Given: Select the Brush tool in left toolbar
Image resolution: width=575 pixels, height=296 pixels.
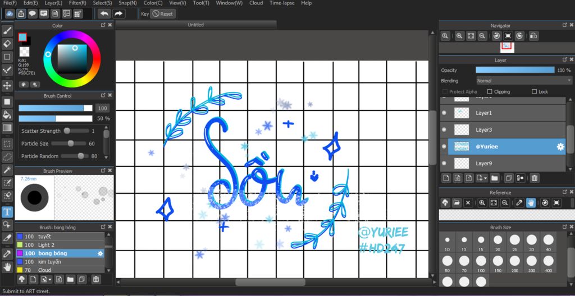Looking at the screenshot, I should pos(7,30).
